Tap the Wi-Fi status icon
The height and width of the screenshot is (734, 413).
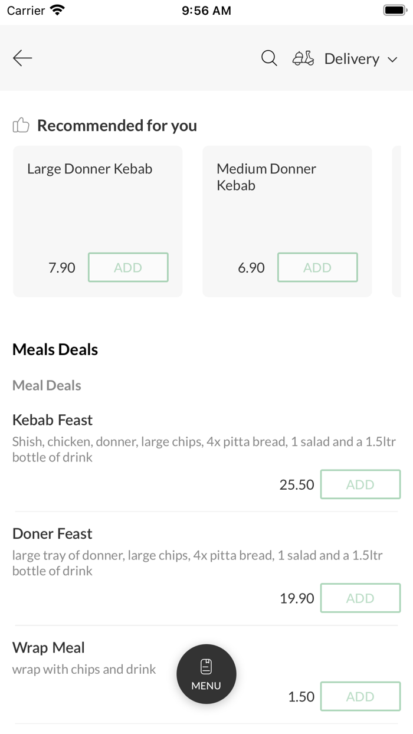[58, 10]
